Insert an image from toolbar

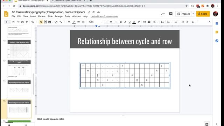[50, 22]
